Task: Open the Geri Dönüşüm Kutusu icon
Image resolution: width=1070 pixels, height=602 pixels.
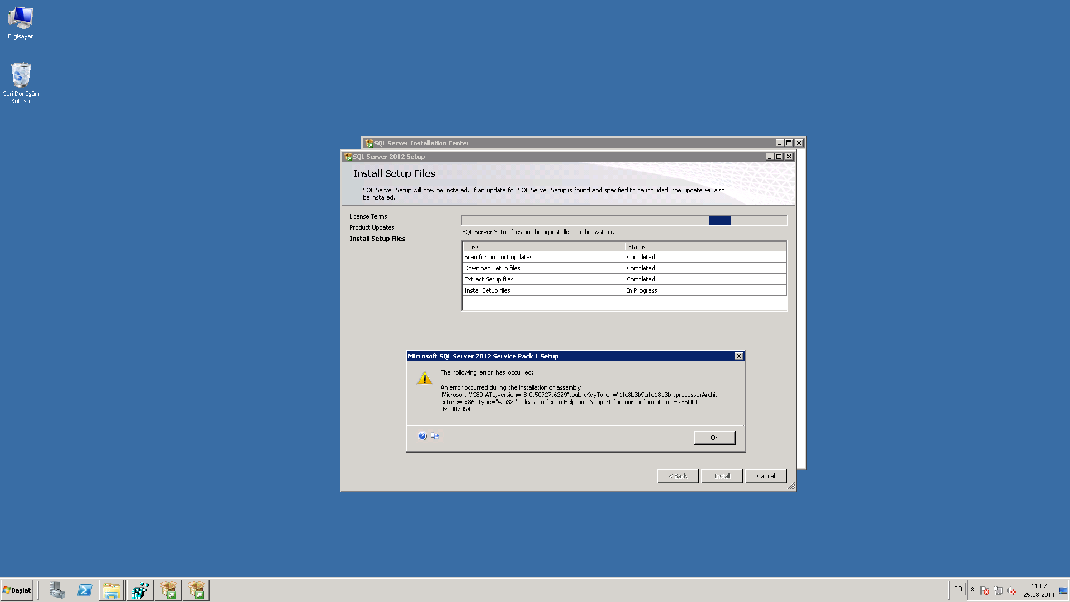Action: click(21, 83)
